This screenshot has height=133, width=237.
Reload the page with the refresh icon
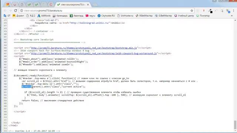pyautogui.click(x=16, y=11)
